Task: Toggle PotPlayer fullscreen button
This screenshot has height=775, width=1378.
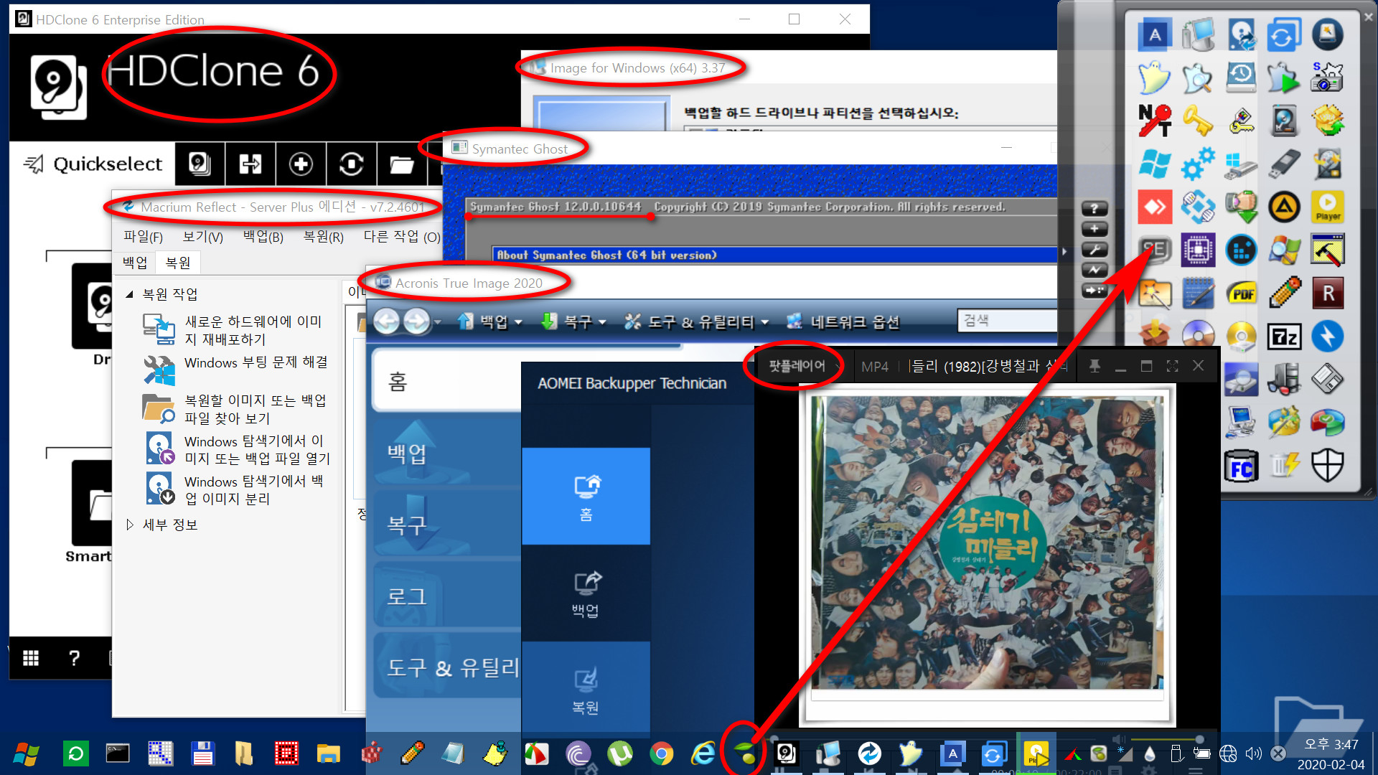Action: [x=1172, y=366]
